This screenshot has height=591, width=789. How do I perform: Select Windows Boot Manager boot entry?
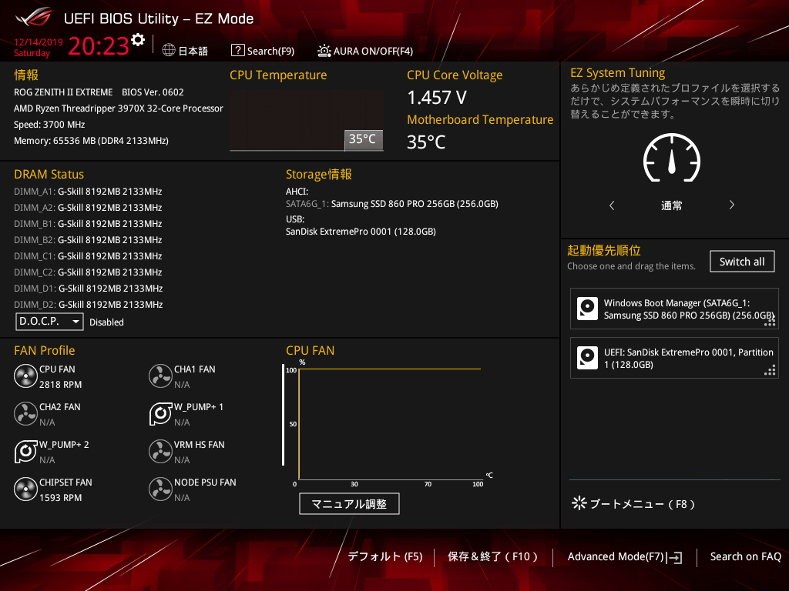pyautogui.click(x=674, y=309)
